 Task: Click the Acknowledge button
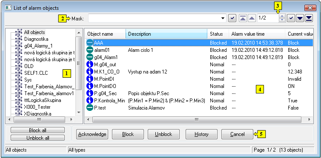(x=92, y=134)
